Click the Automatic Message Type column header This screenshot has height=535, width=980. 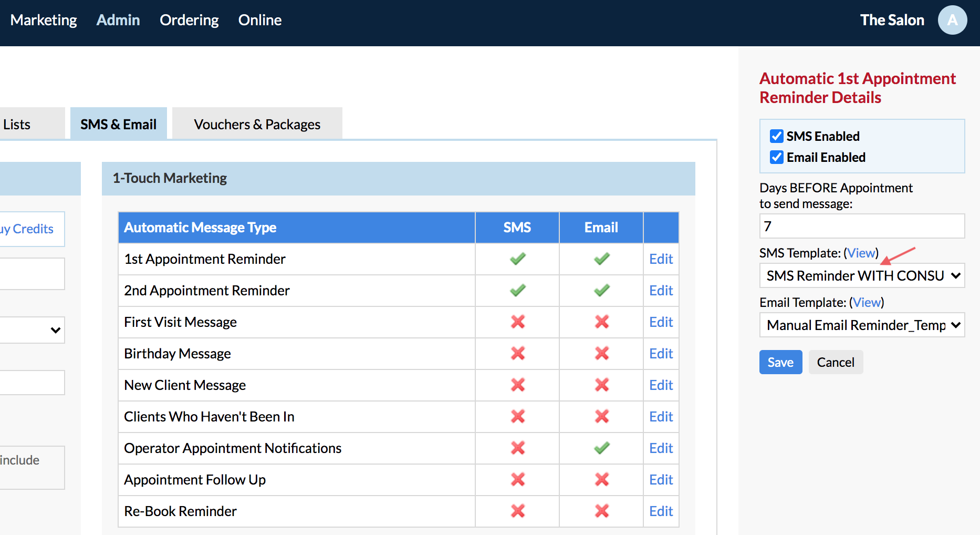(297, 228)
